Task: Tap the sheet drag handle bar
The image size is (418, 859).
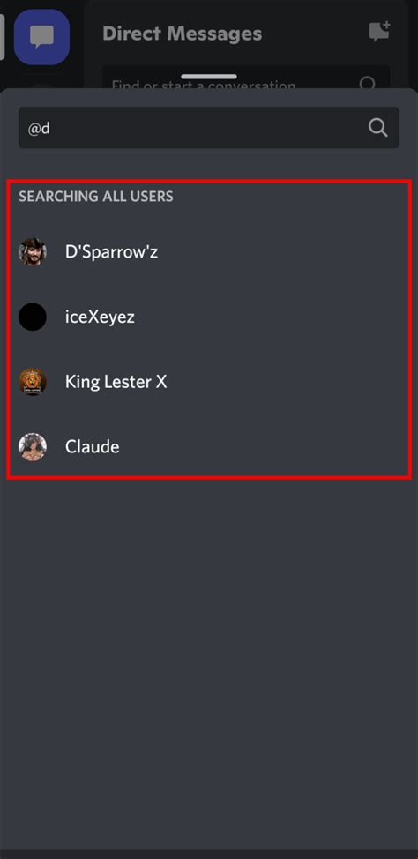Action: (209, 76)
